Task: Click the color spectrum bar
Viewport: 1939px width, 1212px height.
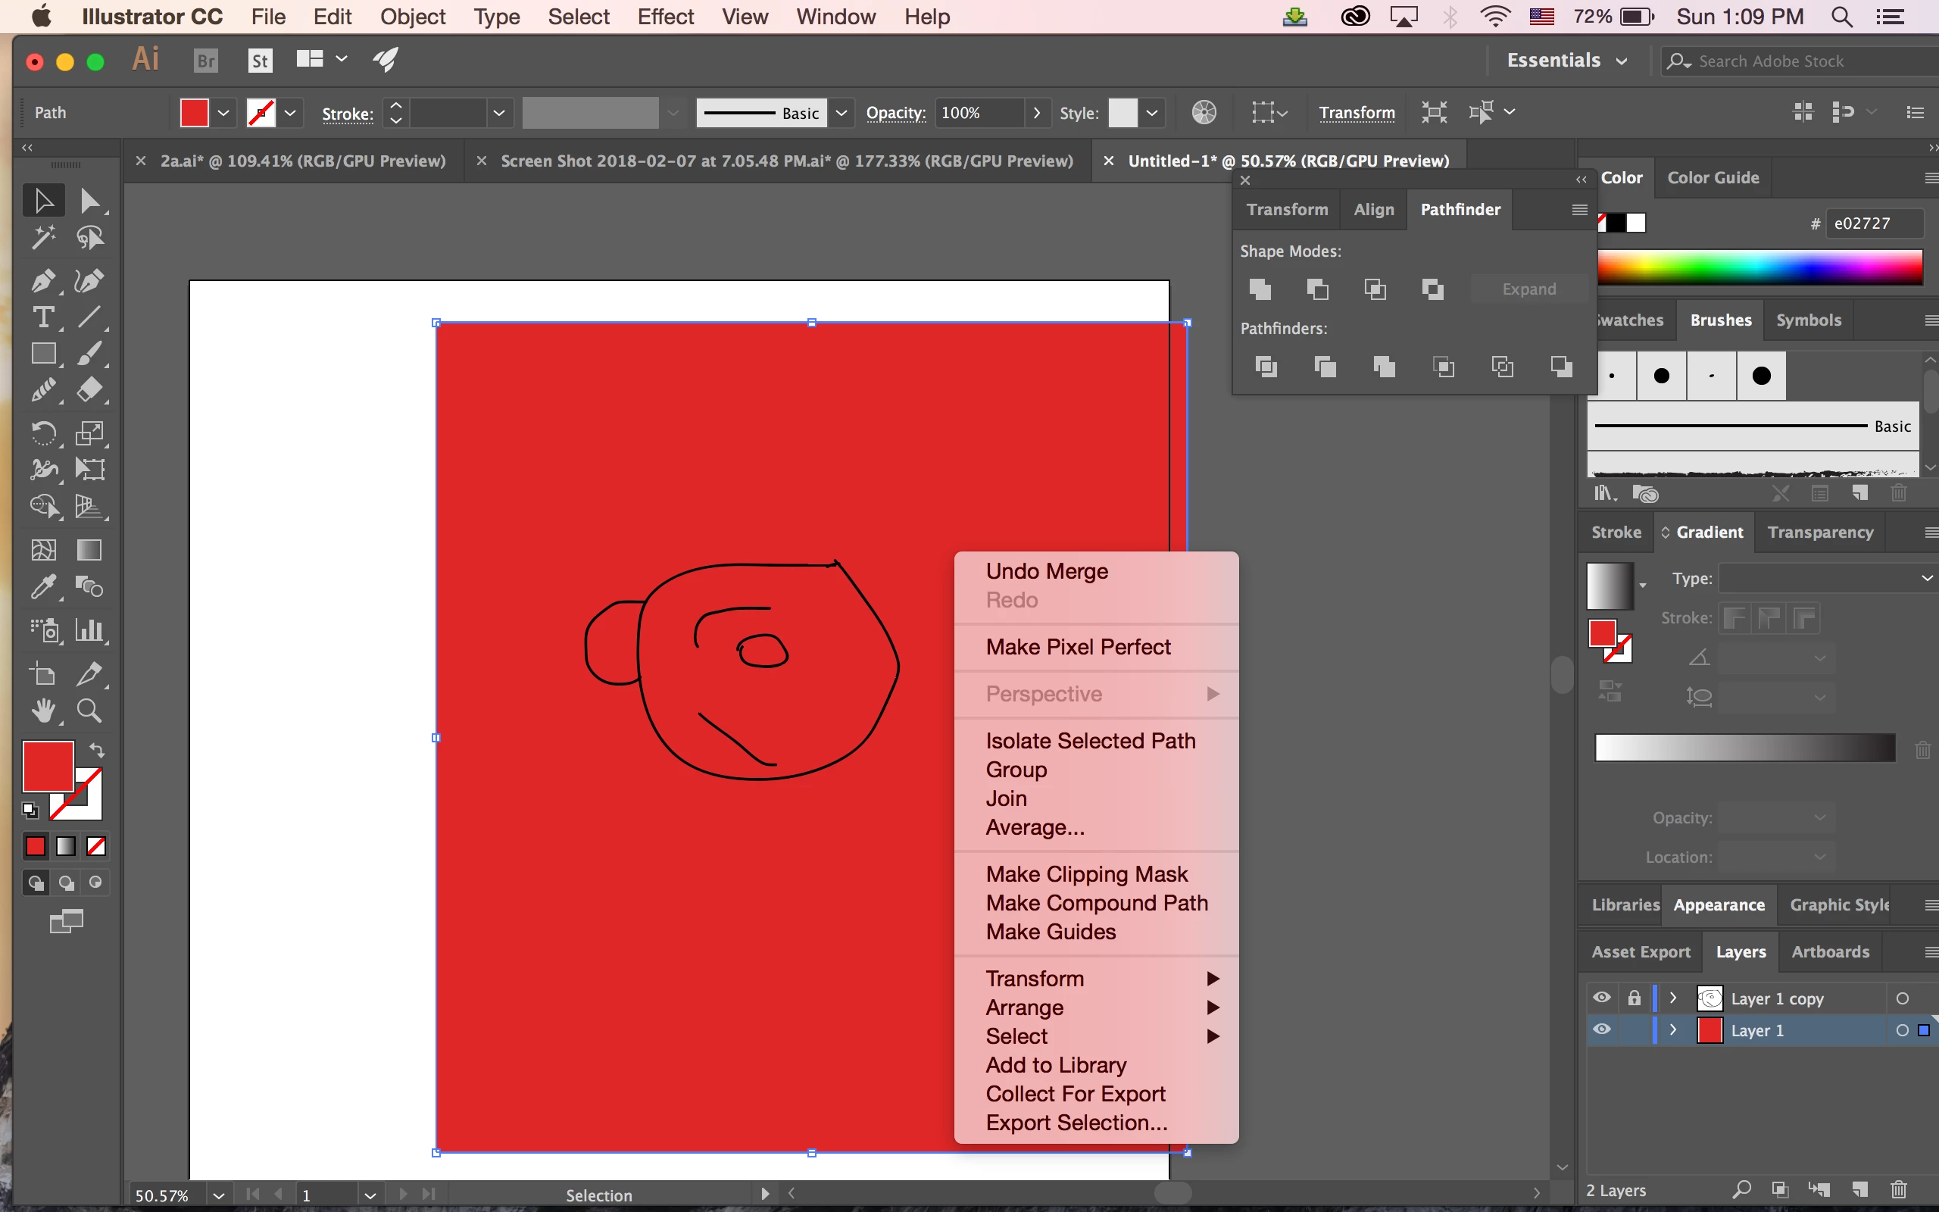Action: point(1759,267)
